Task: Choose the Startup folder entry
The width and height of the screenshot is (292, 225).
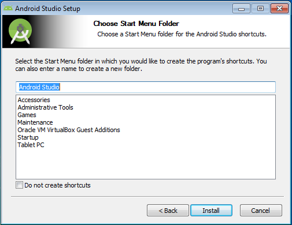Action: (x=28, y=137)
